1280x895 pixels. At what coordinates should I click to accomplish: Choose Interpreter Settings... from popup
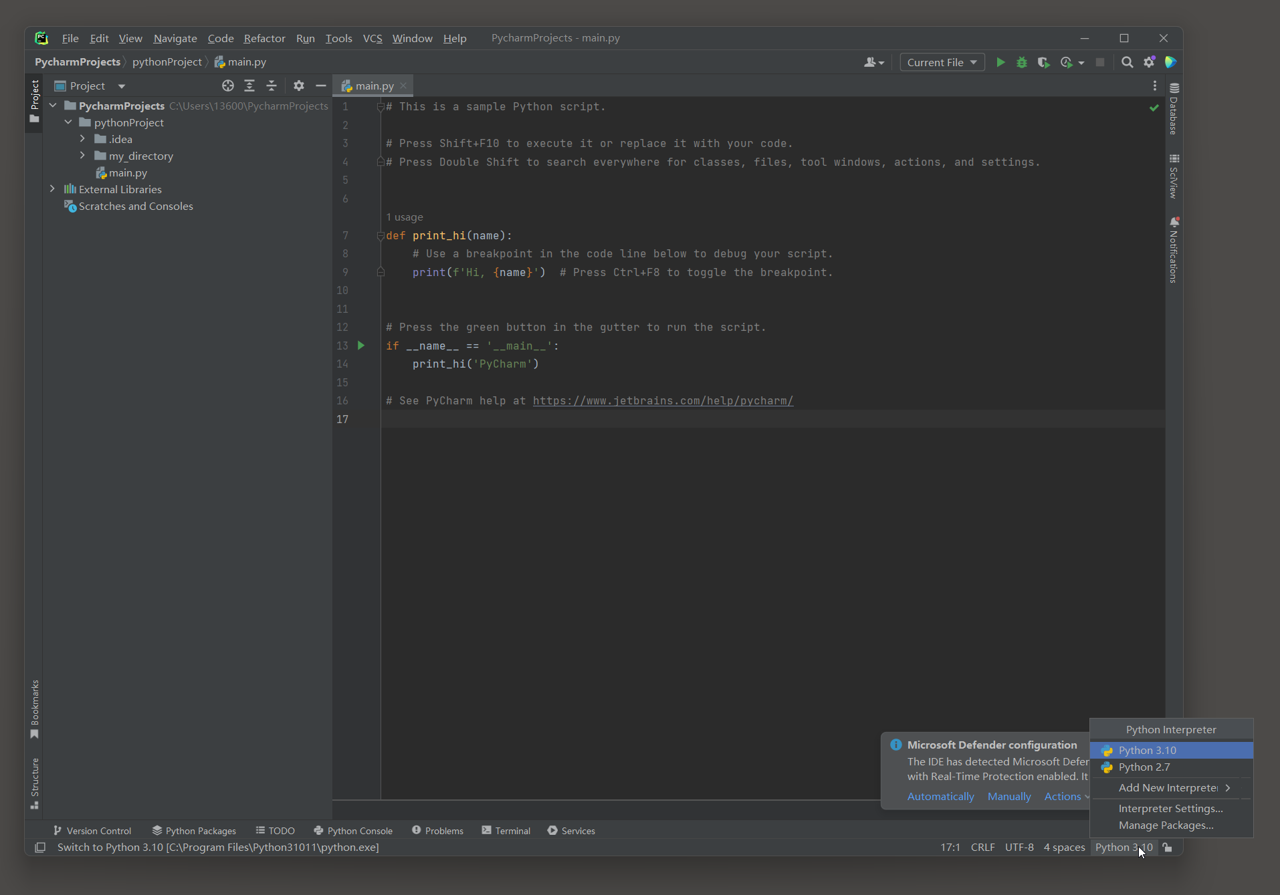point(1172,809)
